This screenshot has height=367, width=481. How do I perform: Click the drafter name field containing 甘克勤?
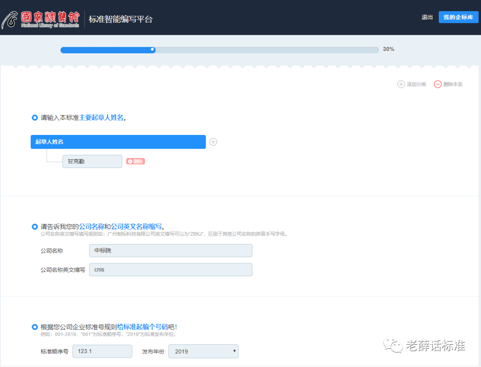tap(92, 161)
